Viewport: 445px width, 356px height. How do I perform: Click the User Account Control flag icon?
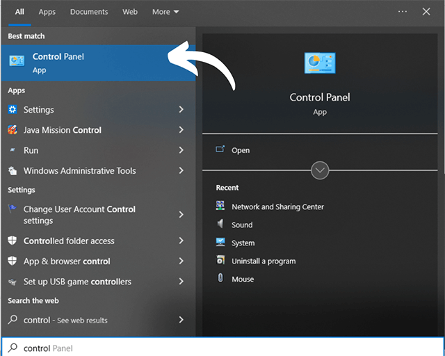[13, 209]
